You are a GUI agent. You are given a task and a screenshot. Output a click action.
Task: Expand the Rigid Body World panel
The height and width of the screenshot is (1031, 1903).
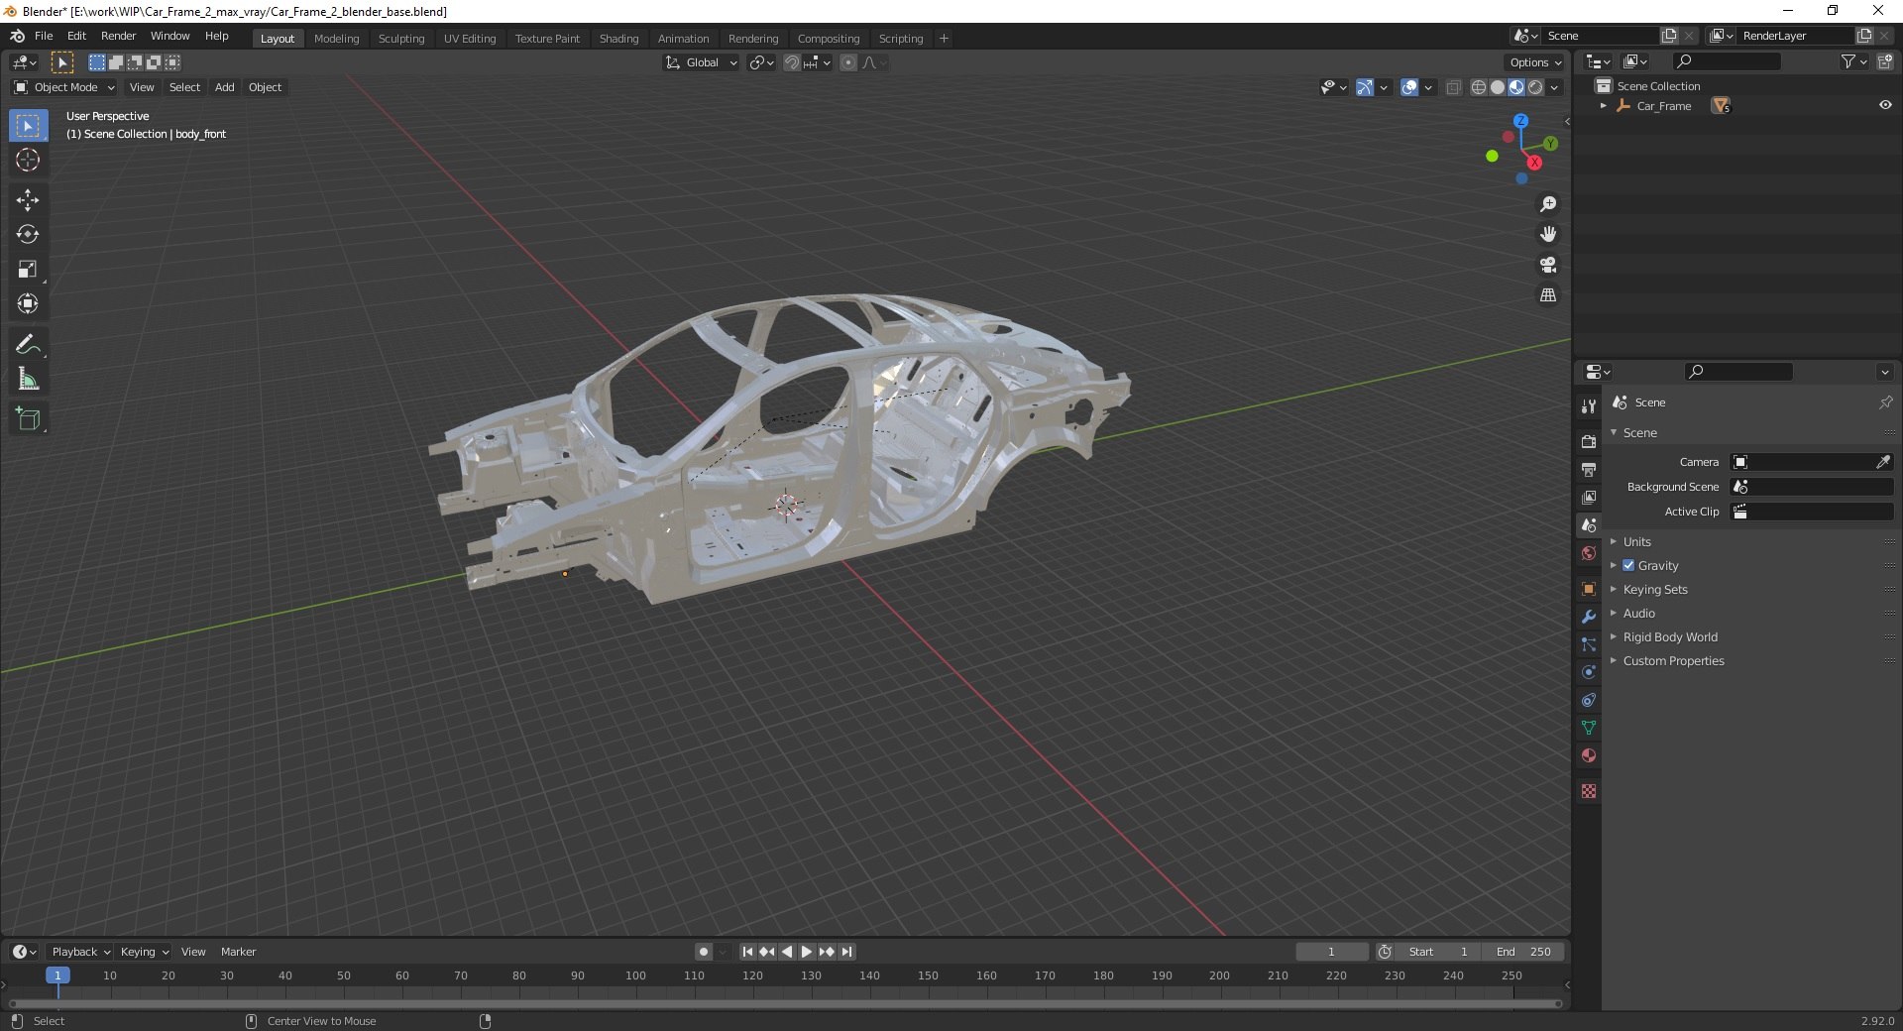click(x=1670, y=636)
